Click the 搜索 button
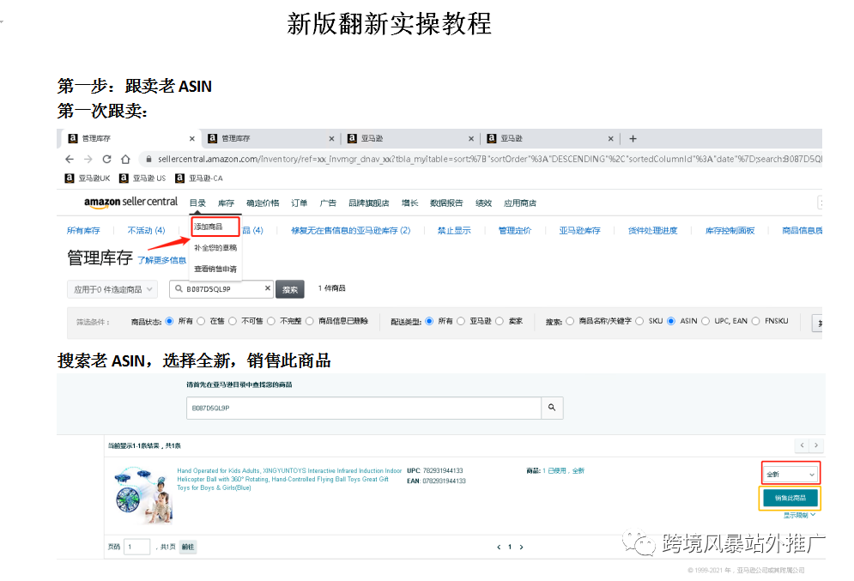This screenshot has height=581, width=854. coord(290,289)
